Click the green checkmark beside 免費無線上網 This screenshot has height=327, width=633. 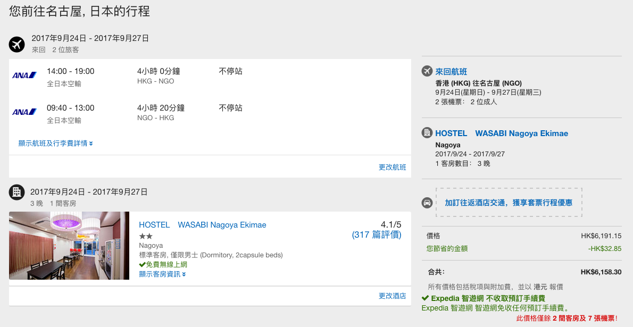tap(142, 265)
